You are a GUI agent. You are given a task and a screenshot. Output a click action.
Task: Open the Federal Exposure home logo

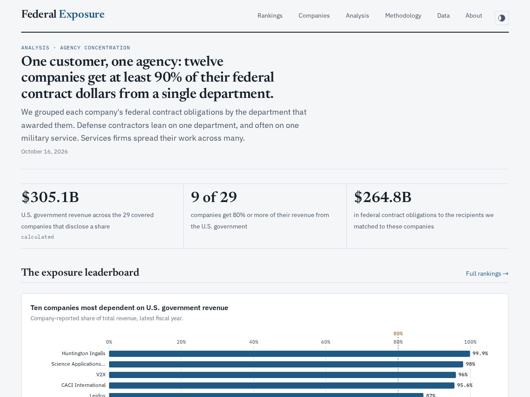(63, 15)
